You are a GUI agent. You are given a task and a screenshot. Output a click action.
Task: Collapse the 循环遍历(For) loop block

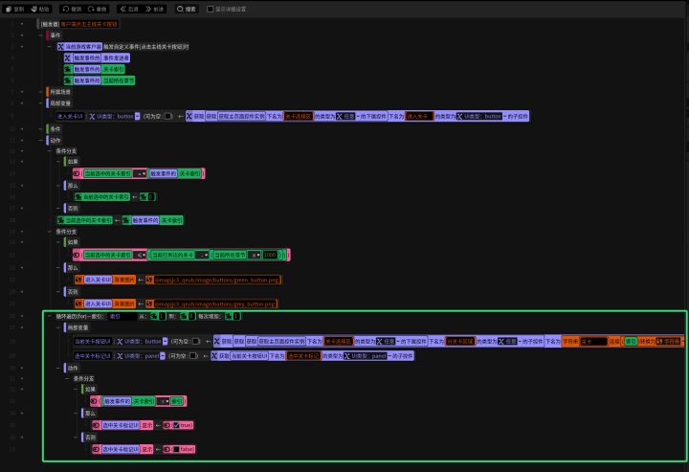[49, 315]
